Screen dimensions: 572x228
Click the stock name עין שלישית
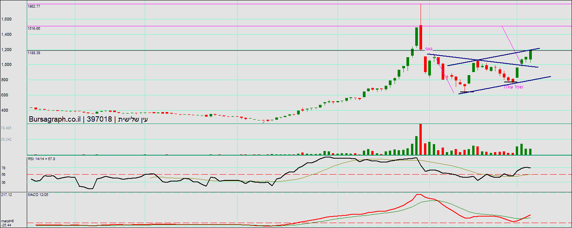132,119
